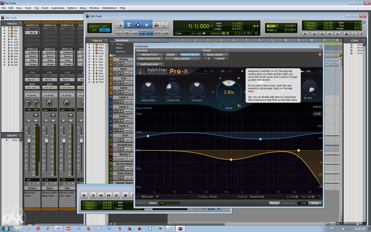The width and height of the screenshot is (371, 232).
Task: Open MIDI Learn dropdown arrow
Action: coord(157,196)
